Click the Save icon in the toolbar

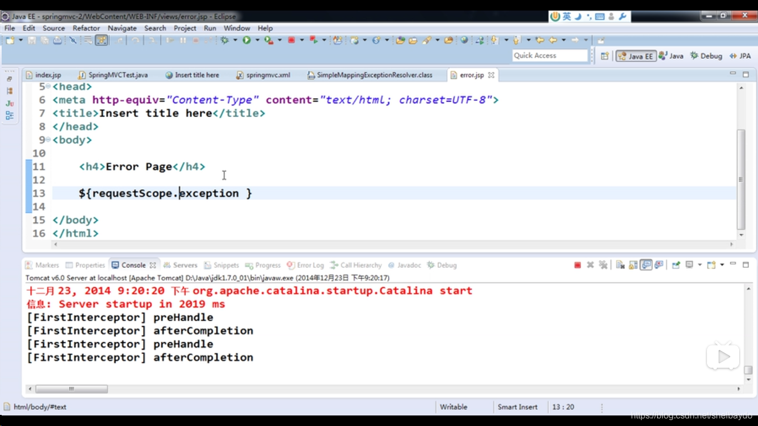[x=32, y=40]
